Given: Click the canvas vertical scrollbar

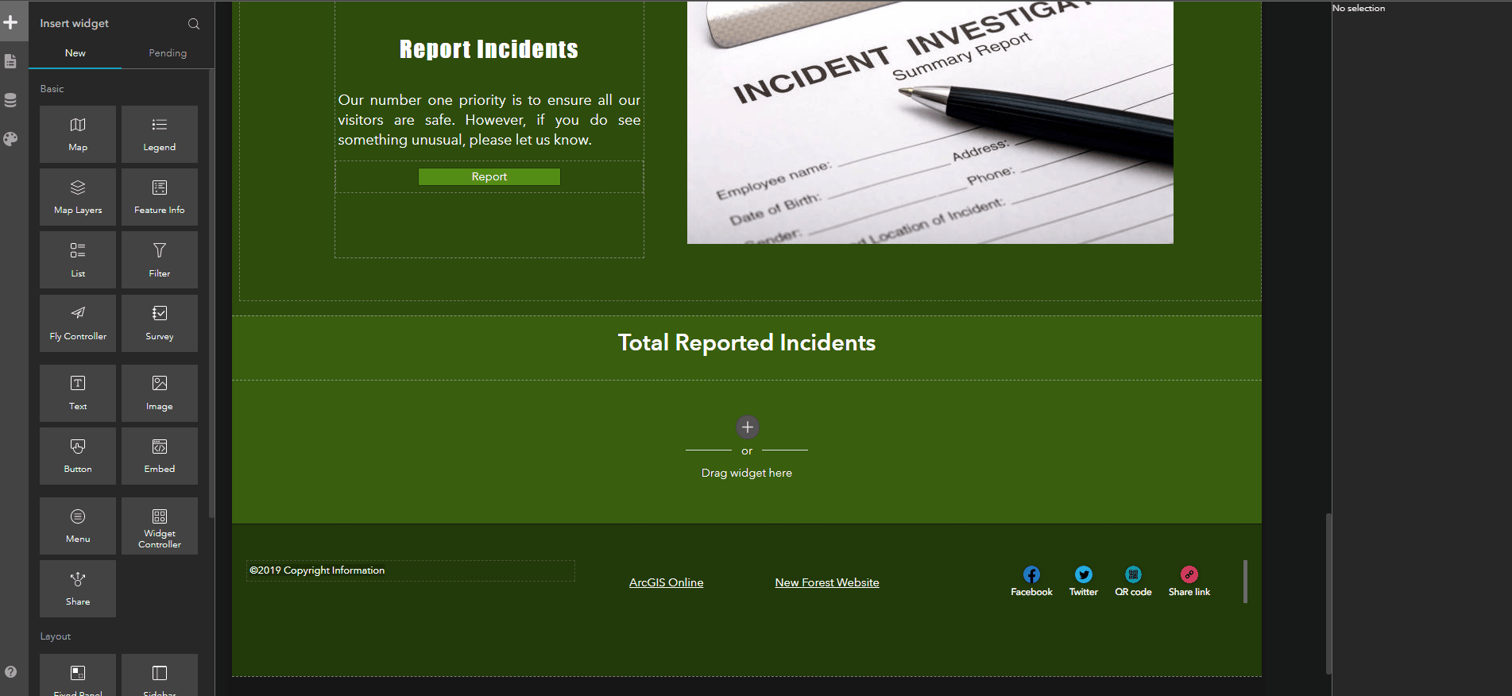Looking at the screenshot, I should coord(1328,594).
